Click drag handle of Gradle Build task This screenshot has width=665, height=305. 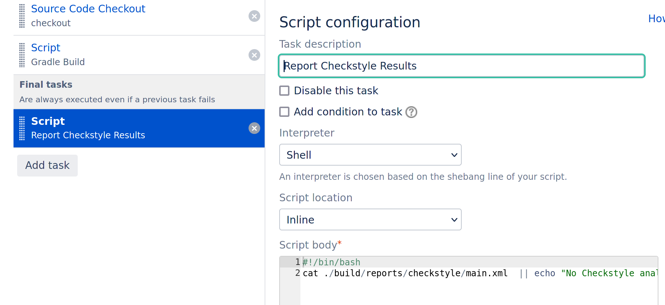pos(22,55)
